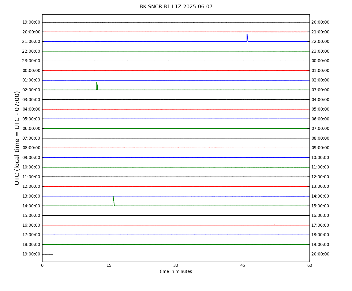Click the left-axis label 02:00:00
This screenshot has height=291, width=352.
point(32,90)
